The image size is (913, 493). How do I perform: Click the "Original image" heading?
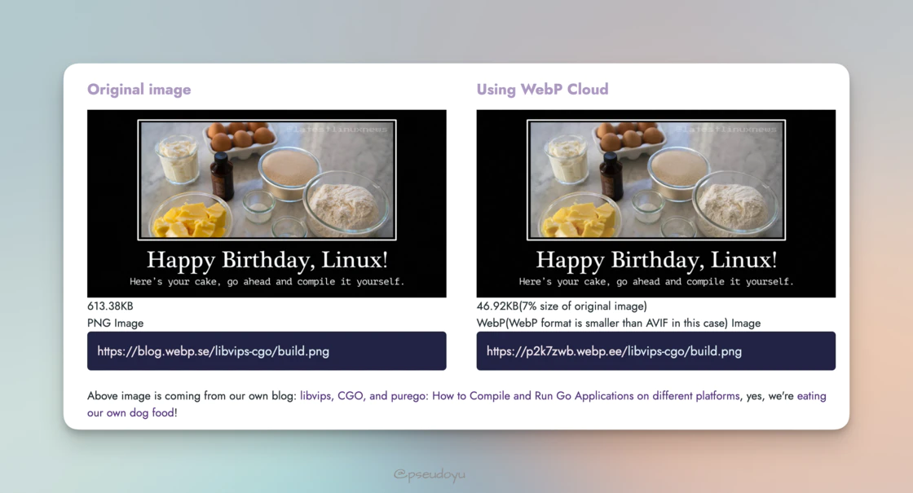139,89
